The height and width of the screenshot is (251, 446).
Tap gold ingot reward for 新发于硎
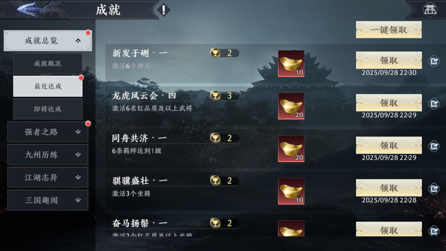click(291, 64)
